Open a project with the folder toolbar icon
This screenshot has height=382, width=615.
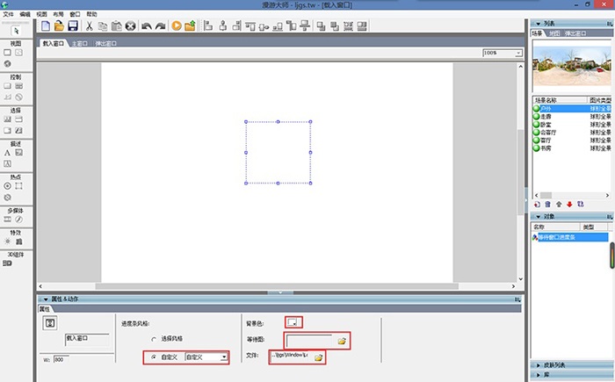[59, 25]
